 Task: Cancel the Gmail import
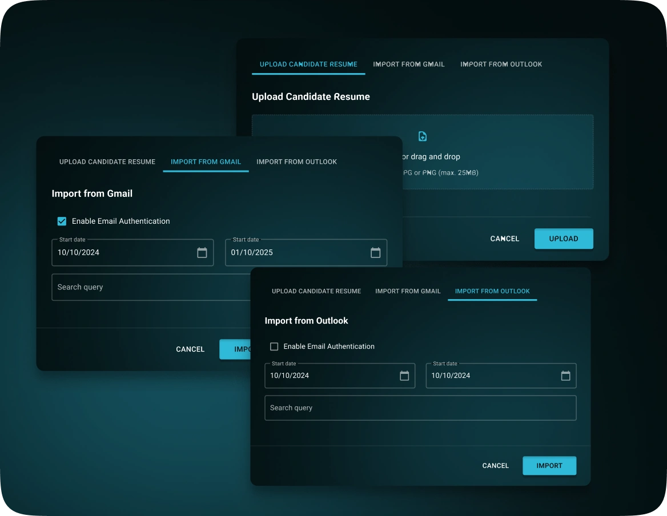[x=190, y=349]
